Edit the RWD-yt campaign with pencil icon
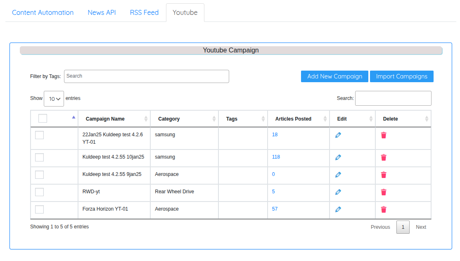The image size is (460, 261). point(338,192)
